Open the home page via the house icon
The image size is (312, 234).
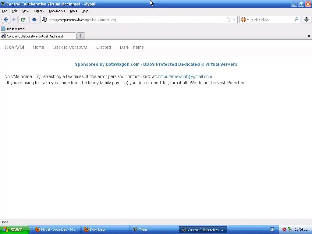(x=34, y=19)
